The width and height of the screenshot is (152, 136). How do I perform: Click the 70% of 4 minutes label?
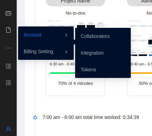75,83
